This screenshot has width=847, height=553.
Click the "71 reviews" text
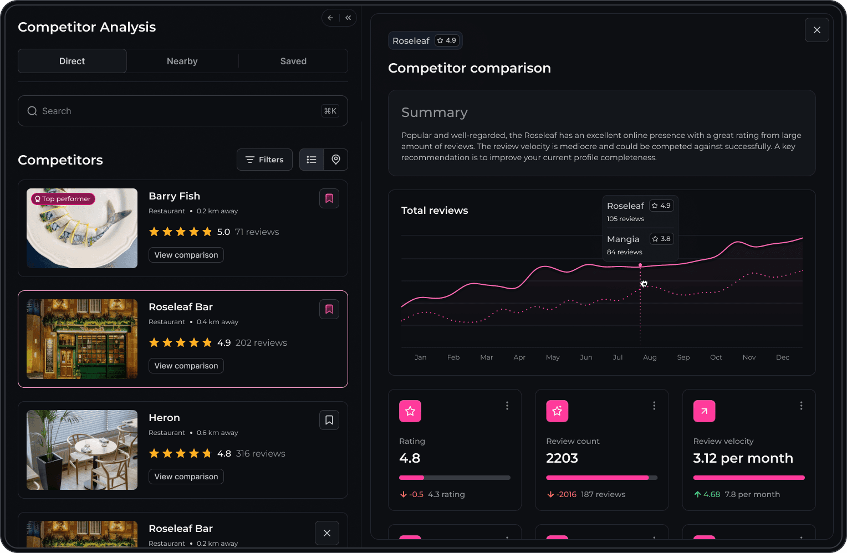(x=257, y=232)
